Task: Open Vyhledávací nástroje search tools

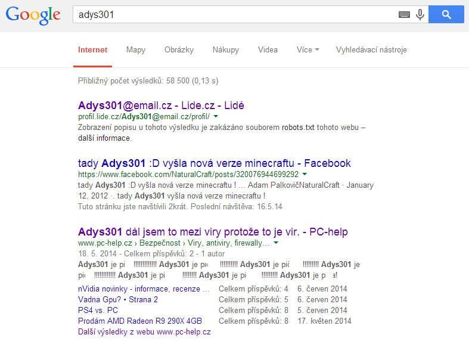Action: pyautogui.click(x=371, y=50)
